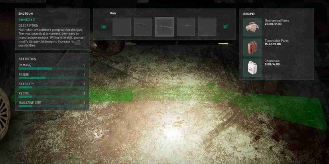
Task: Click the Damage stat bar
Action: 52,69
